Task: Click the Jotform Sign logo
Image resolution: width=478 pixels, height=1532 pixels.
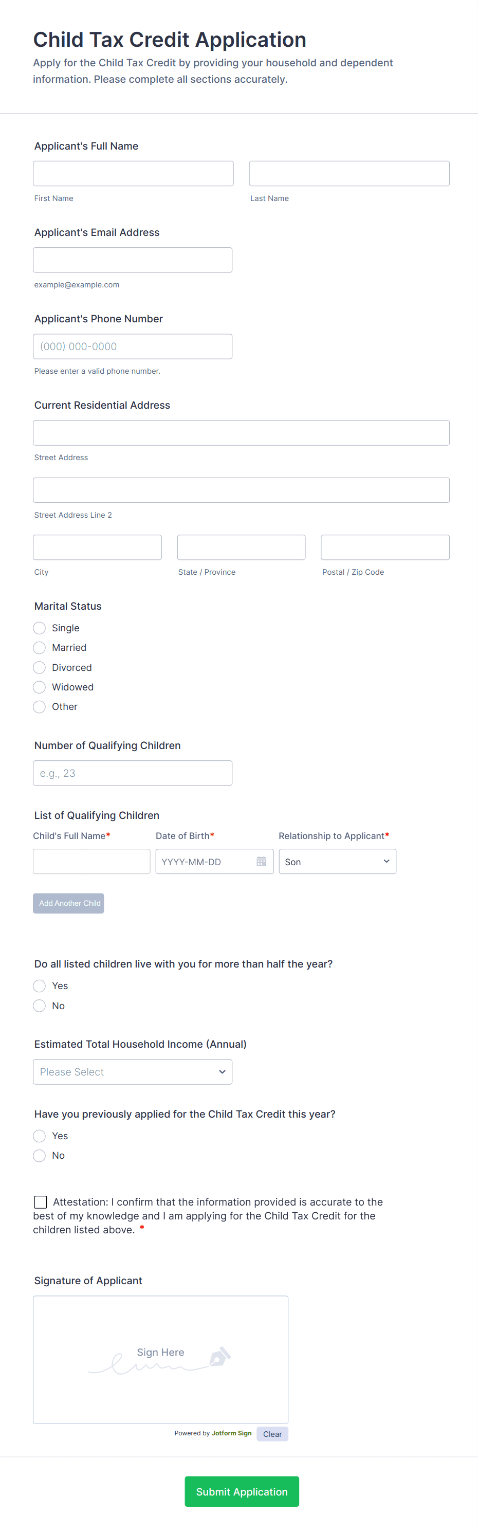Action: point(232,1434)
